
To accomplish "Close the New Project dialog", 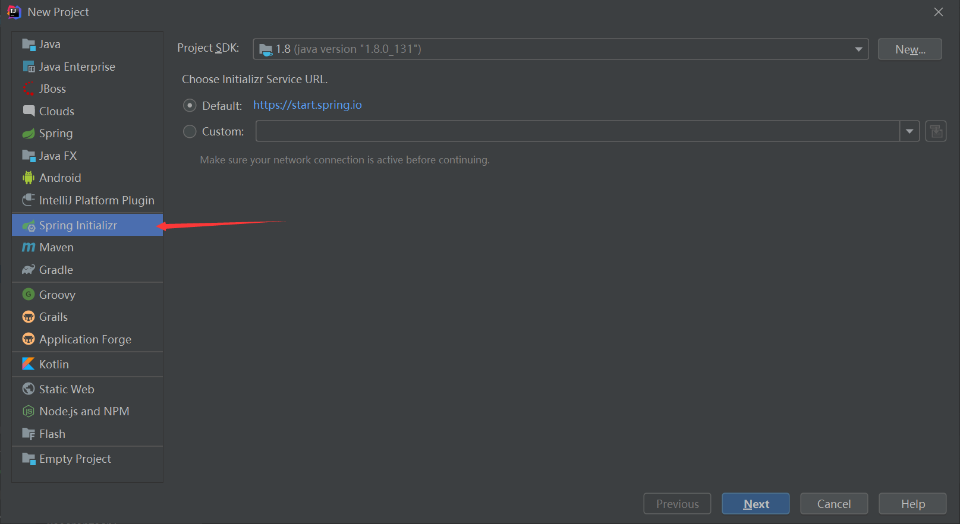I will 939,12.
